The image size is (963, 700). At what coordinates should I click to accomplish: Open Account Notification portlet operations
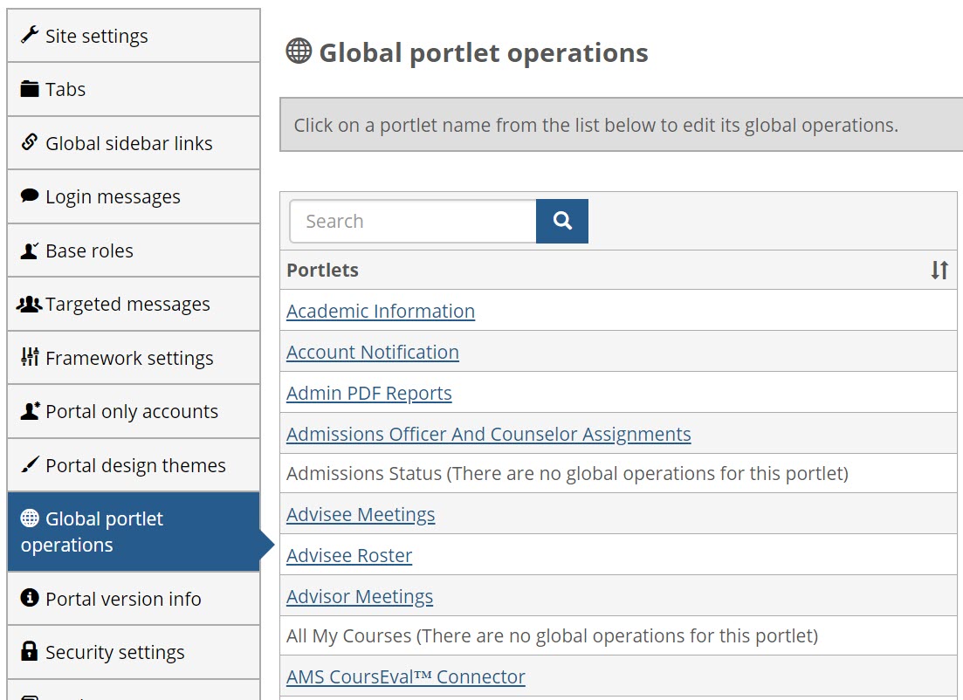pyautogui.click(x=373, y=353)
